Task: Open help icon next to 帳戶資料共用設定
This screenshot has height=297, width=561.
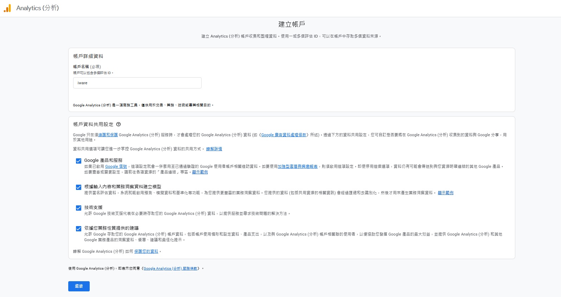Action: [119, 124]
